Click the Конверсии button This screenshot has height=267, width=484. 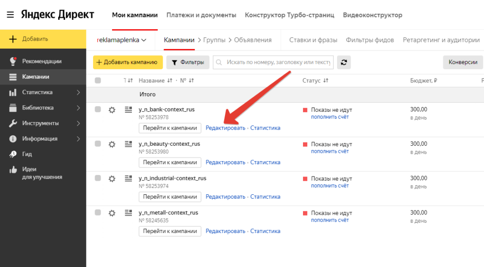[463, 62]
